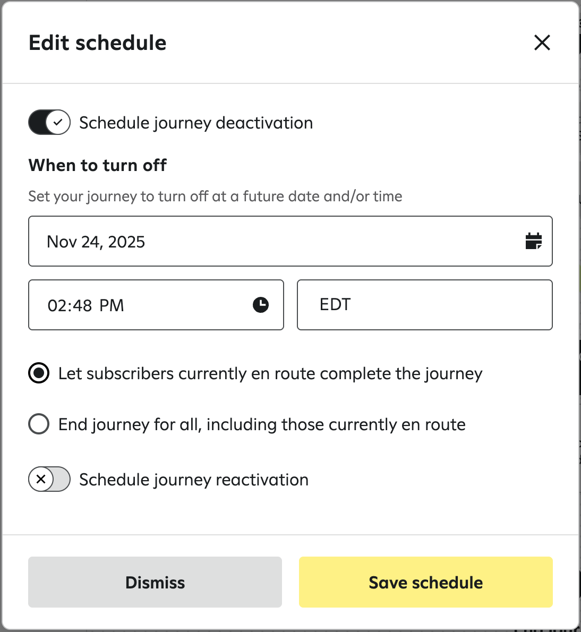The width and height of the screenshot is (581, 632).
Task: Disable the Schedule journey deactivation toggle
Action: point(49,123)
